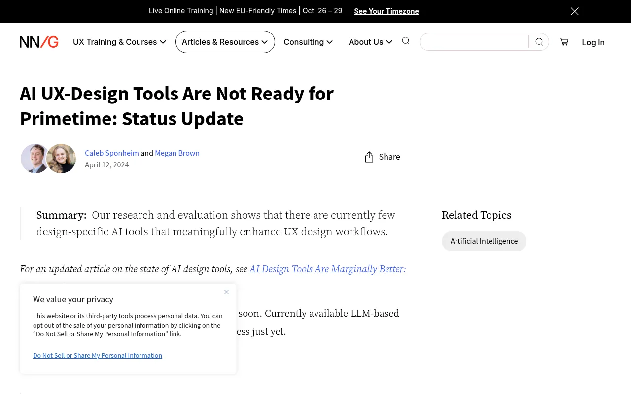Click the standalone search magnifier icon
The image size is (631, 394).
(406, 41)
